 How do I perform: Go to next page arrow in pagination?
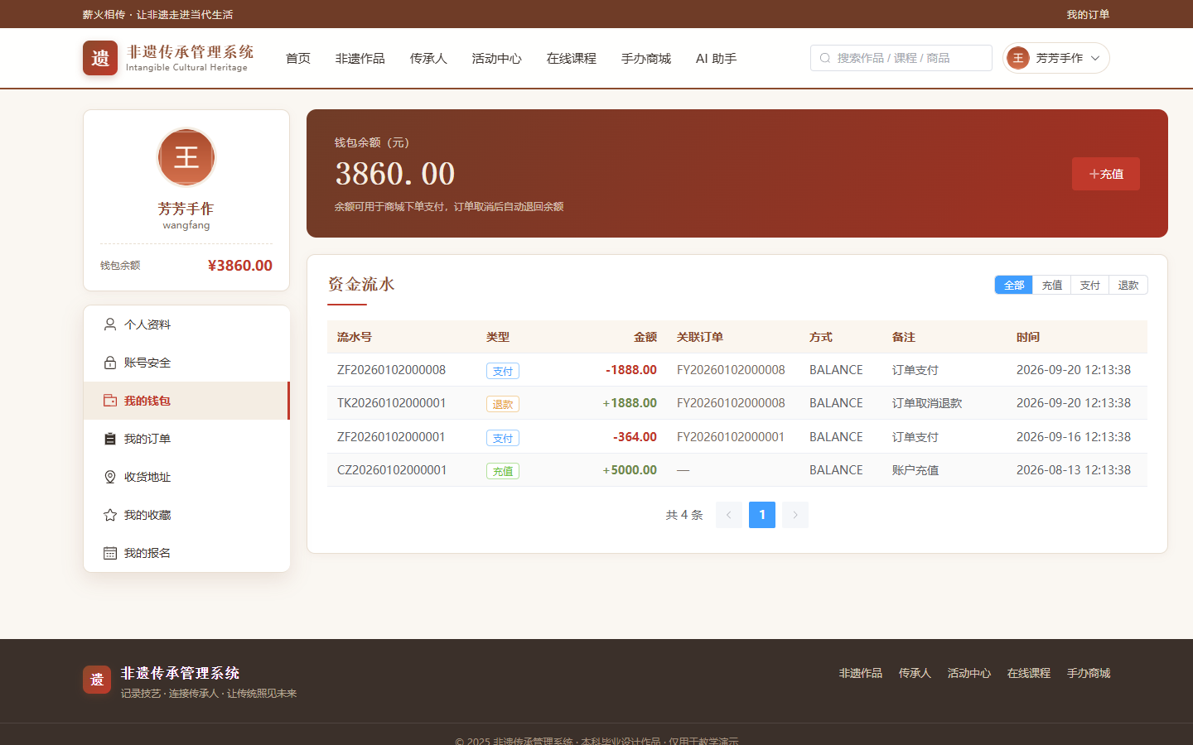pyautogui.click(x=795, y=515)
